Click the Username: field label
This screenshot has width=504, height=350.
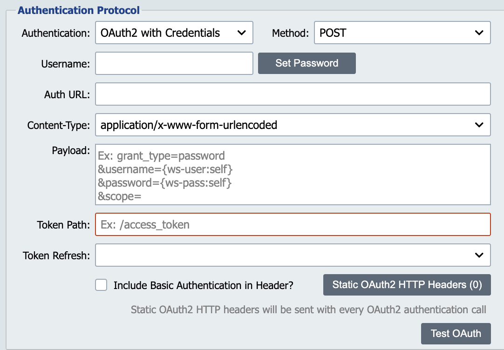66,64
